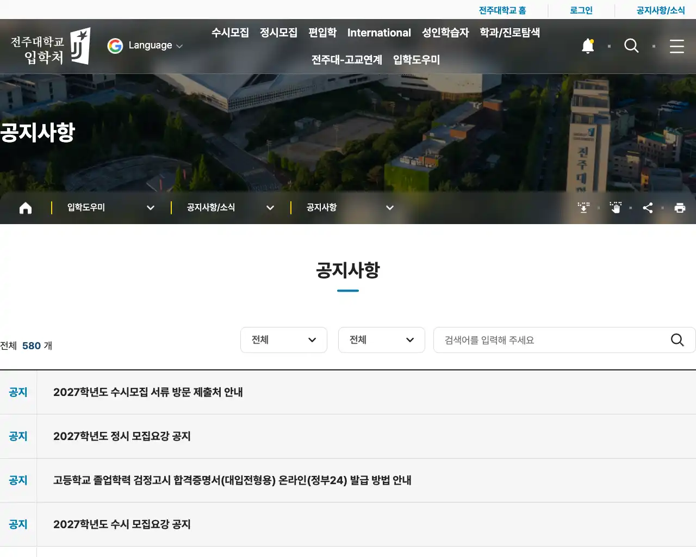Viewport: 696px width, 557px height.
Task: Click the hand pointer icon in breadcrumb bar
Action: (x=616, y=208)
